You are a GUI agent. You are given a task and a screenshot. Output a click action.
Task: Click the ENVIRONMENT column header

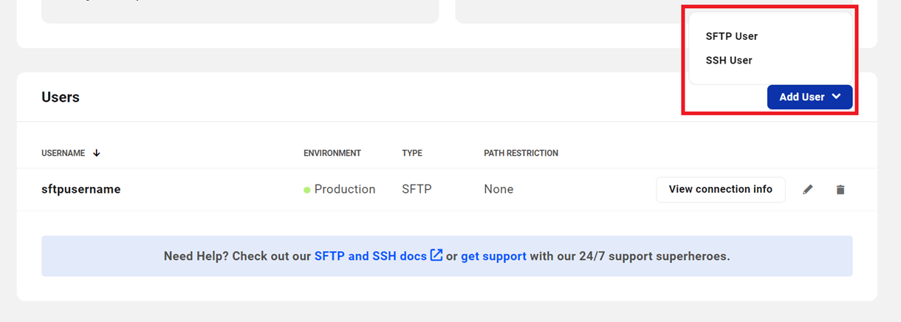click(332, 153)
